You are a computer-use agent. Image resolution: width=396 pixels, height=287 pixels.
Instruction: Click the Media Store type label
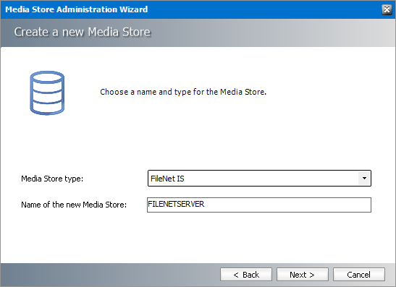click(x=52, y=179)
